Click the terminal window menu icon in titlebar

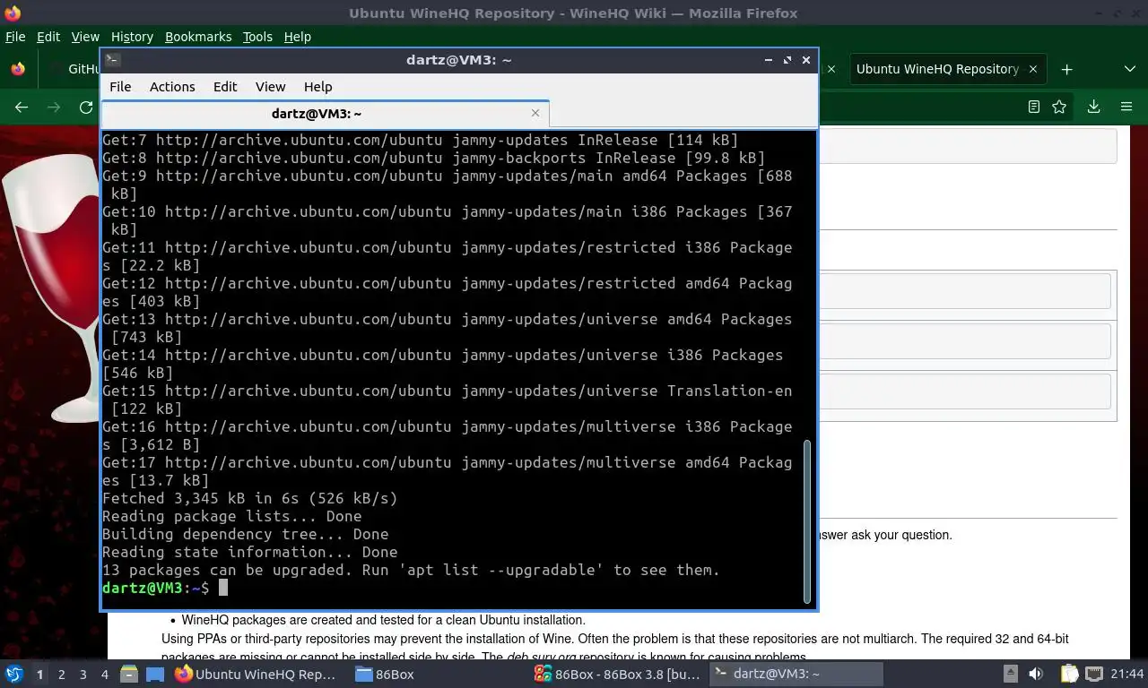tap(113, 60)
